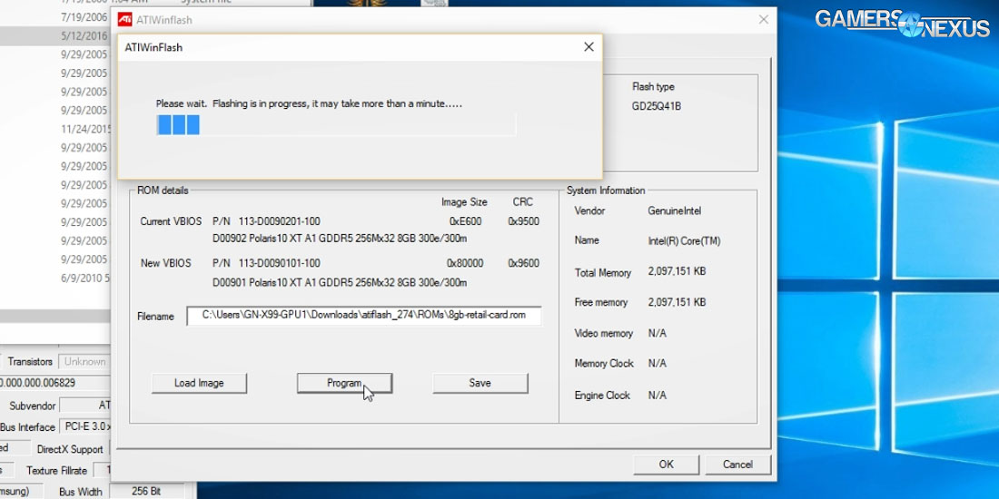Click the D00902 Polaris10 XT description
999x499 pixels.
pos(340,239)
